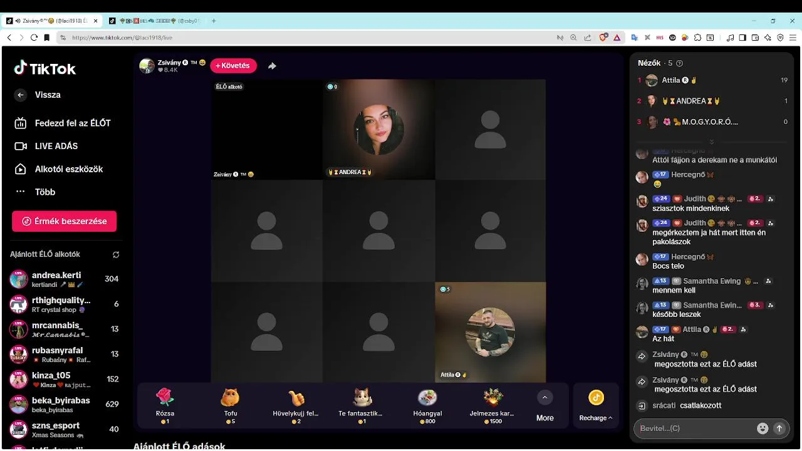The height and width of the screenshot is (451, 802).
Task: Send the Jelmezes karácsony gift
Action: [492, 405]
